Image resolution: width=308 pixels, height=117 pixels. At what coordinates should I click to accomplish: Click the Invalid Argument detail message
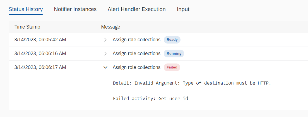[192, 83]
